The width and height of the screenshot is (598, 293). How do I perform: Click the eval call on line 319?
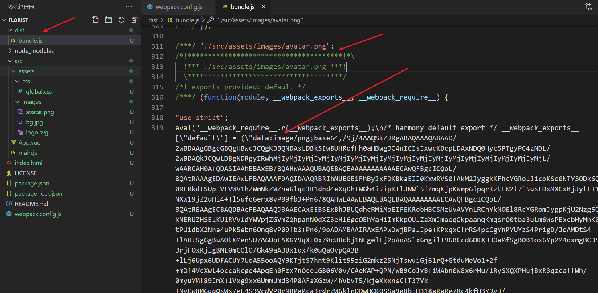click(183, 128)
